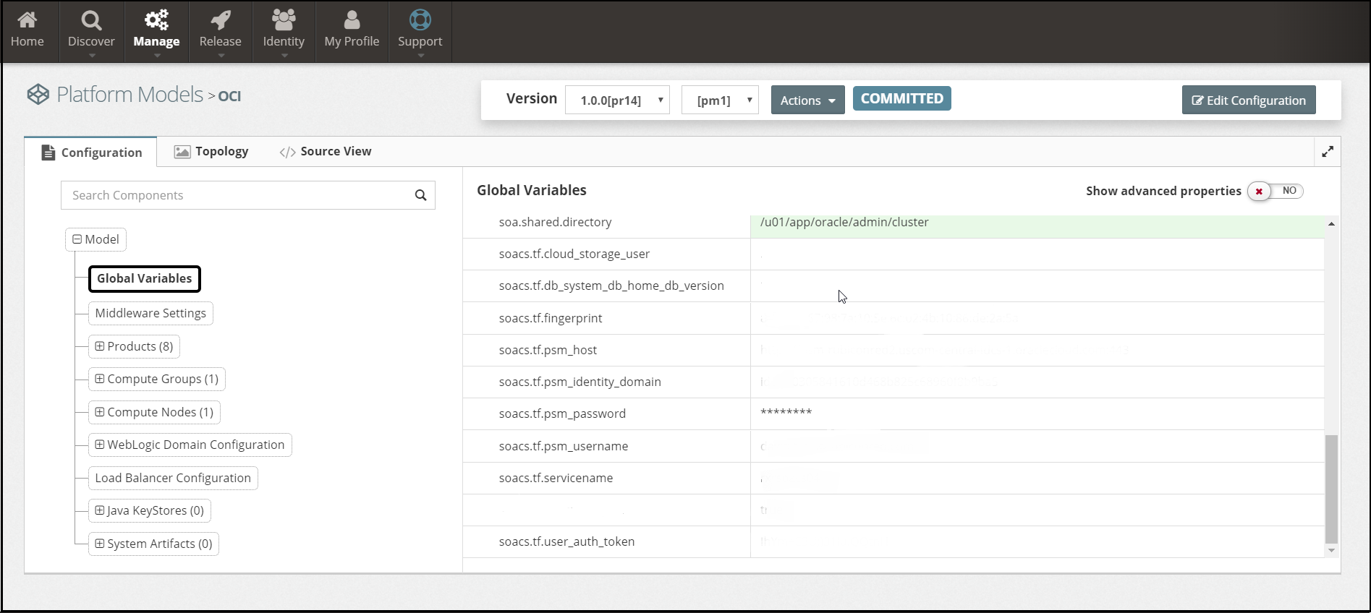Click the search magnifier in Search Components

pyautogui.click(x=420, y=195)
